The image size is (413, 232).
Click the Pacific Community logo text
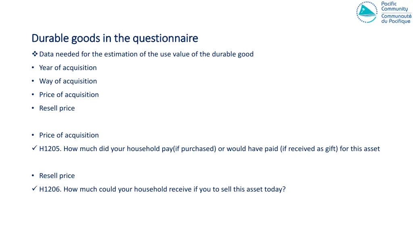click(394, 6)
